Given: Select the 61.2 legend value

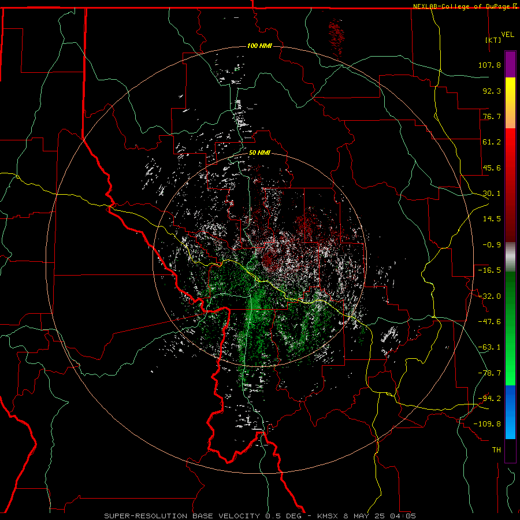Looking at the screenshot, I should [x=492, y=142].
